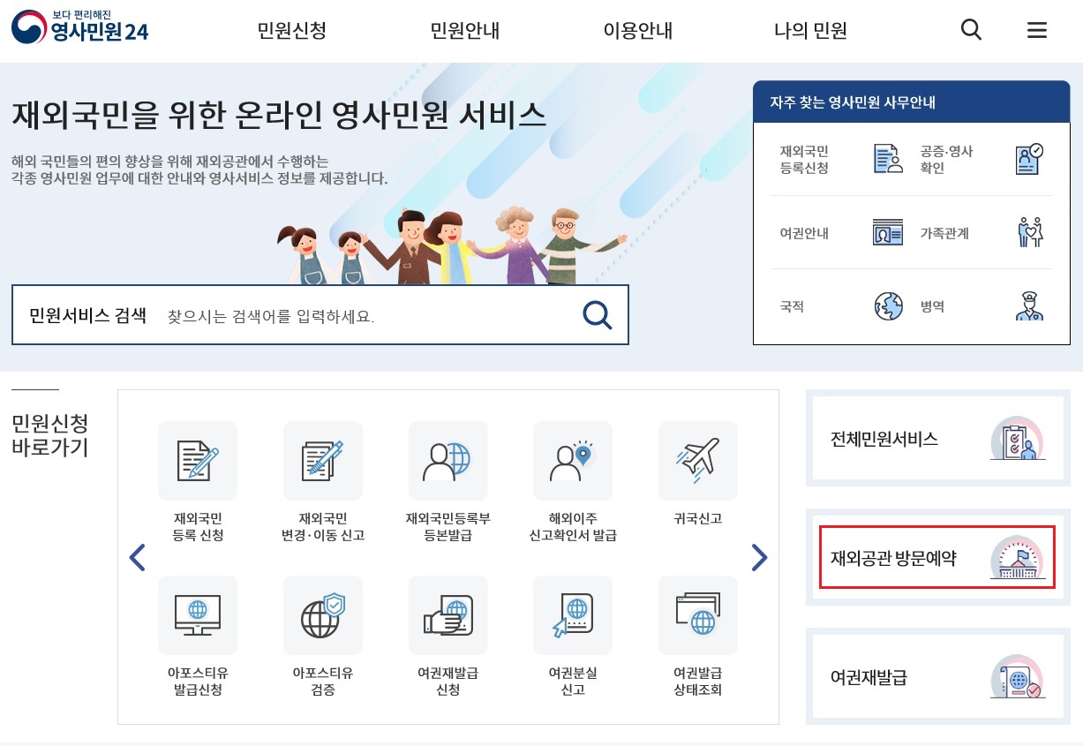Click the 아포스티유 발급신청 label
Screen dimensions: 1083x746
198,681
